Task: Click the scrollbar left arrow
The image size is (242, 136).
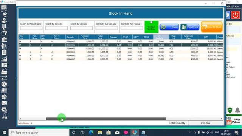Action: (x=20, y=119)
